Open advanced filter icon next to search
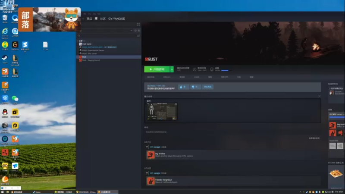The height and width of the screenshot is (194, 345). pos(138,36)
